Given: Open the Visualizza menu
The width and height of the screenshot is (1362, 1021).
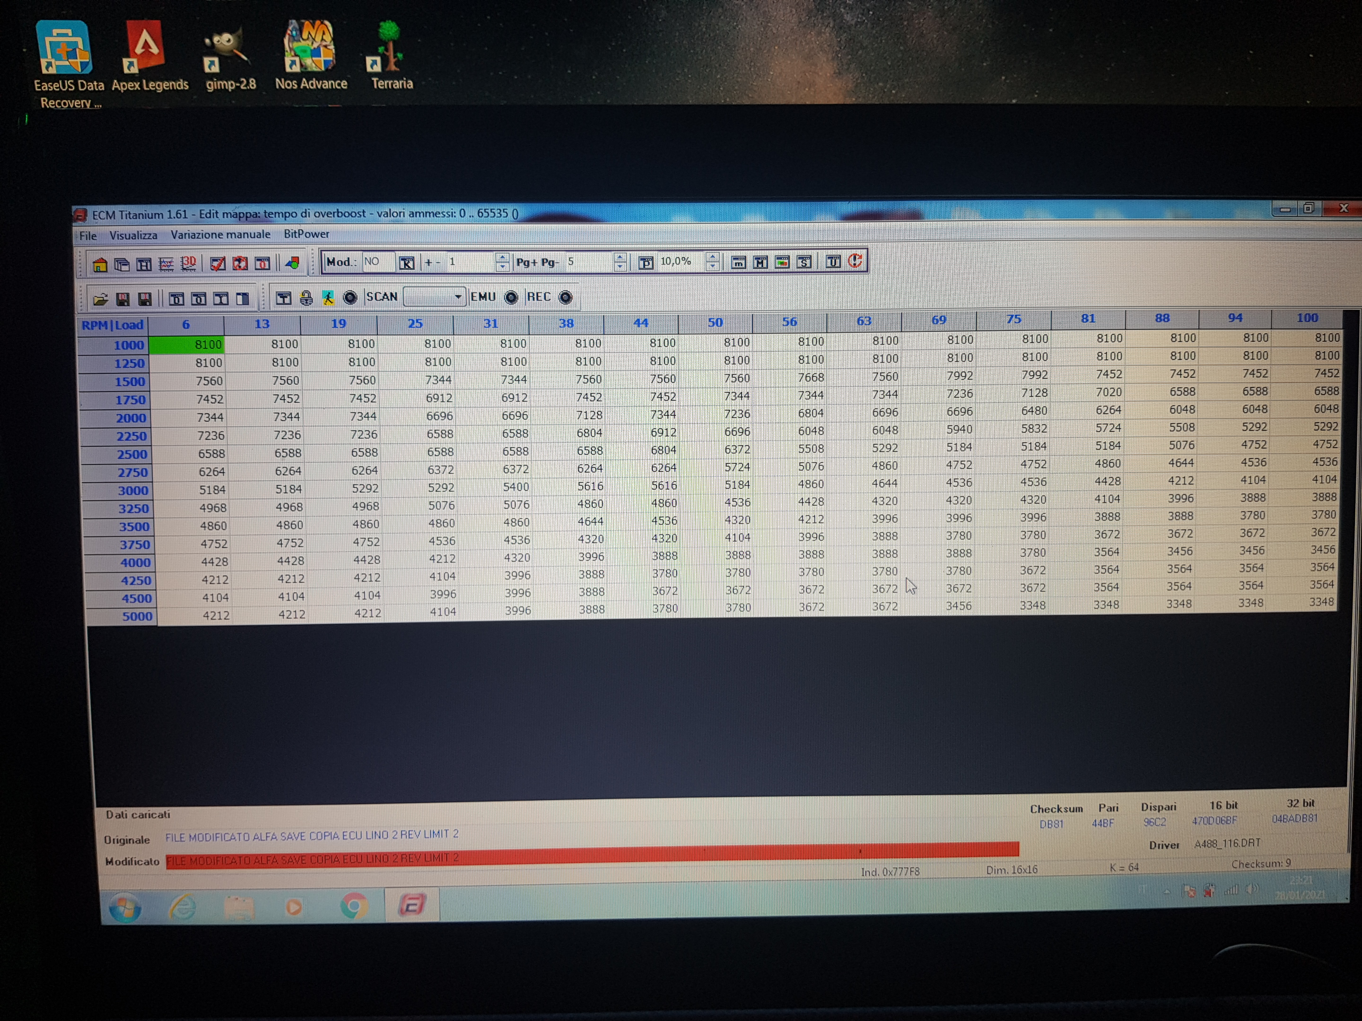Looking at the screenshot, I should (133, 235).
